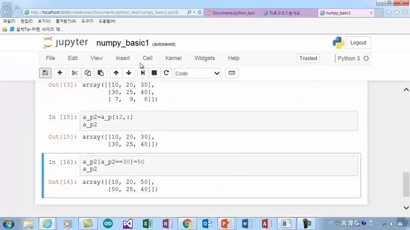The image size is (410, 230).
Task: Open the command palette keyboard icon
Action: [x=232, y=73]
